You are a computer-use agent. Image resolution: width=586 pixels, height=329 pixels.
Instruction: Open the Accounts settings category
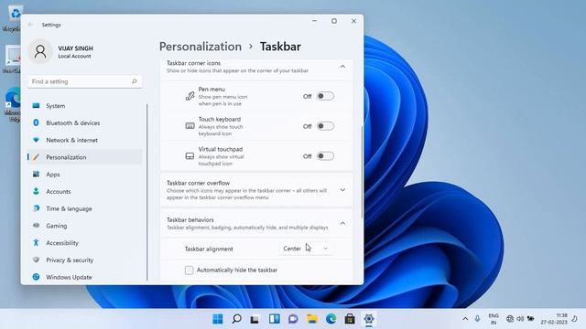[x=84, y=192]
